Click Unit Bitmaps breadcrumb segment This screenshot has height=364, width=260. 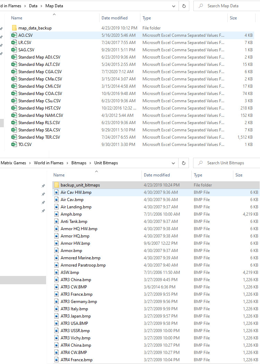(106, 163)
